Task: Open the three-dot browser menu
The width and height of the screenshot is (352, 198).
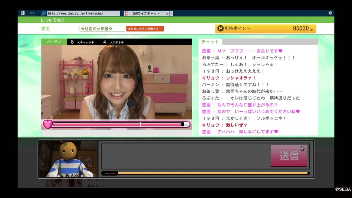Action: coord(32,13)
